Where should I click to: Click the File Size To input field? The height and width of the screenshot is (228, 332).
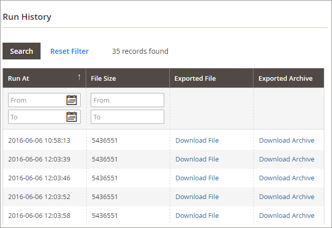click(x=127, y=117)
